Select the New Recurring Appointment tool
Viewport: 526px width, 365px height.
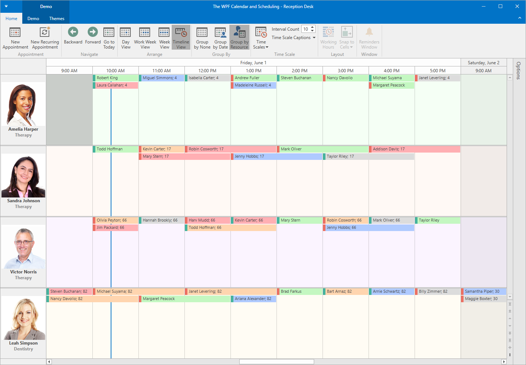click(x=44, y=38)
